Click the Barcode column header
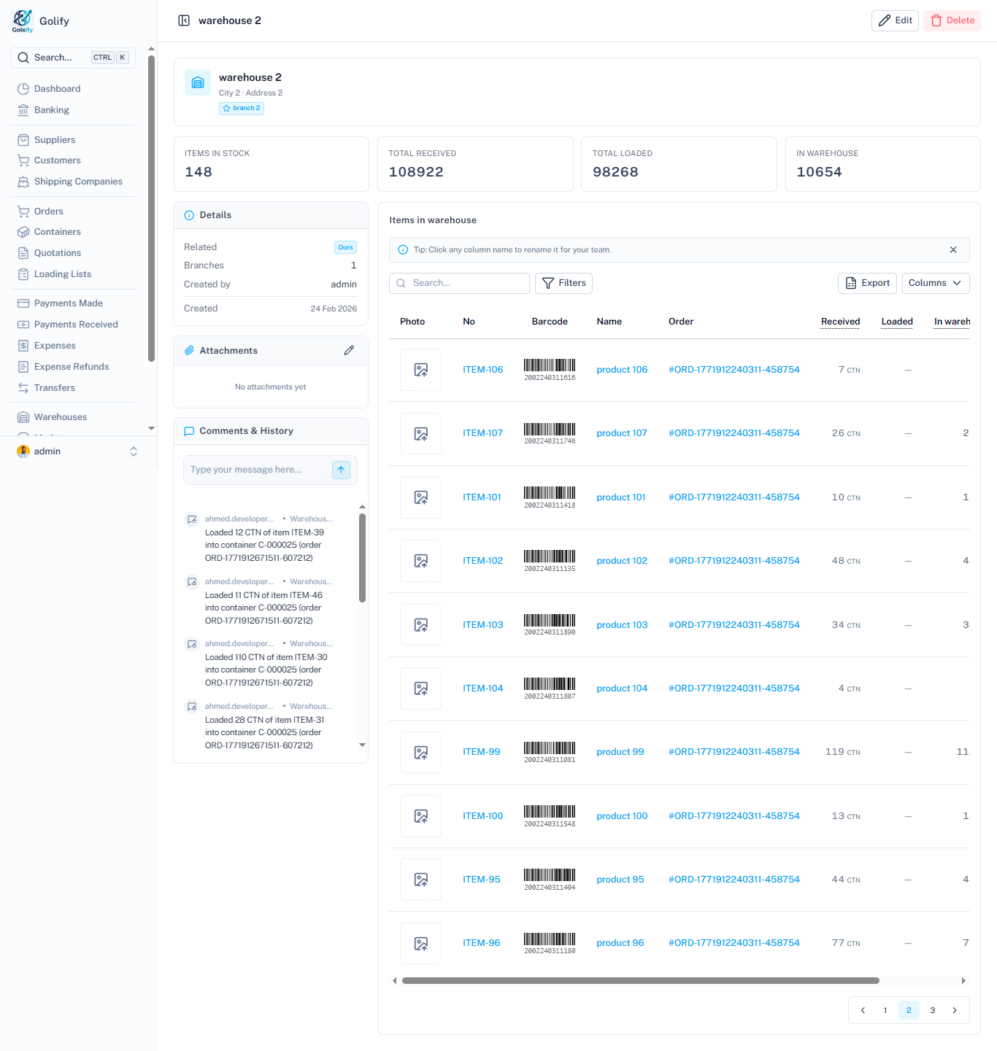This screenshot has height=1051, width=997. pyautogui.click(x=550, y=322)
